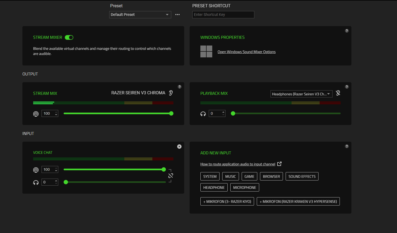Add Mikrofon (3- Razer Kiyo) input
This screenshot has width=397, height=233.
(x=227, y=201)
